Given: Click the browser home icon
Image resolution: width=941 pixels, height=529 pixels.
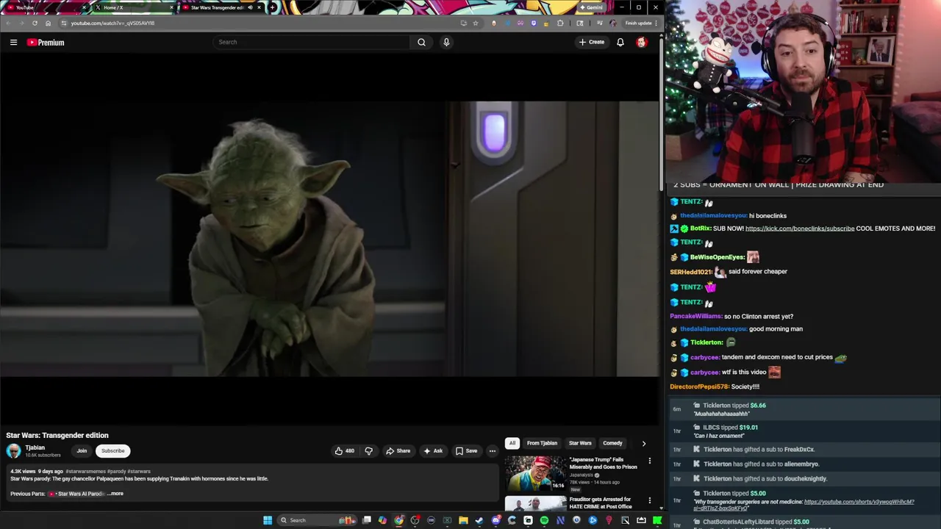Looking at the screenshot, I should point(49,23).
